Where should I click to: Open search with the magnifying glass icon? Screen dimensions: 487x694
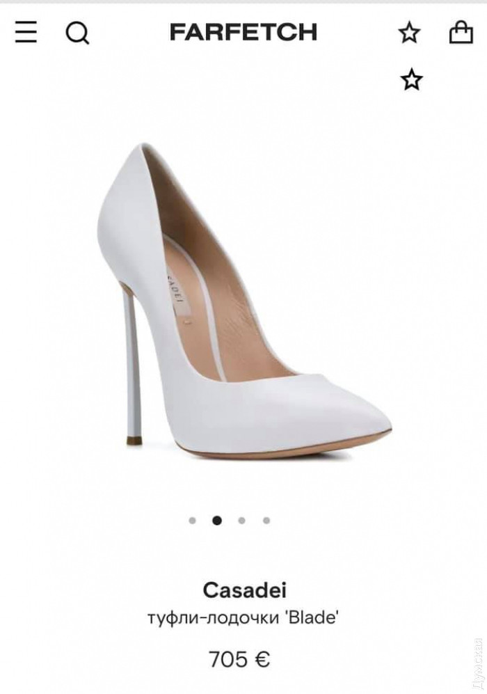tap(77, 33)
